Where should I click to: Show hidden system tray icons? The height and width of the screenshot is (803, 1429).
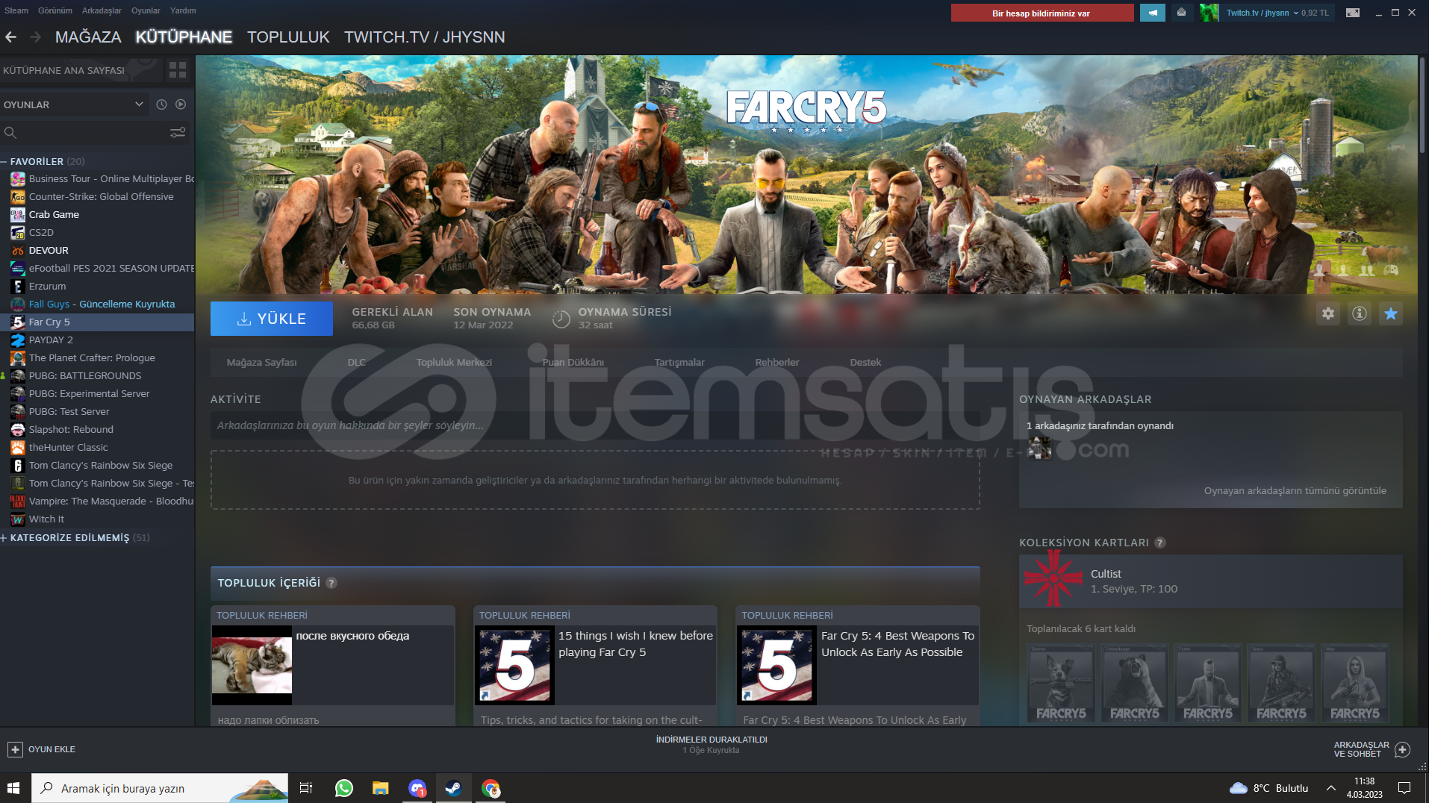pos(1331,788)
